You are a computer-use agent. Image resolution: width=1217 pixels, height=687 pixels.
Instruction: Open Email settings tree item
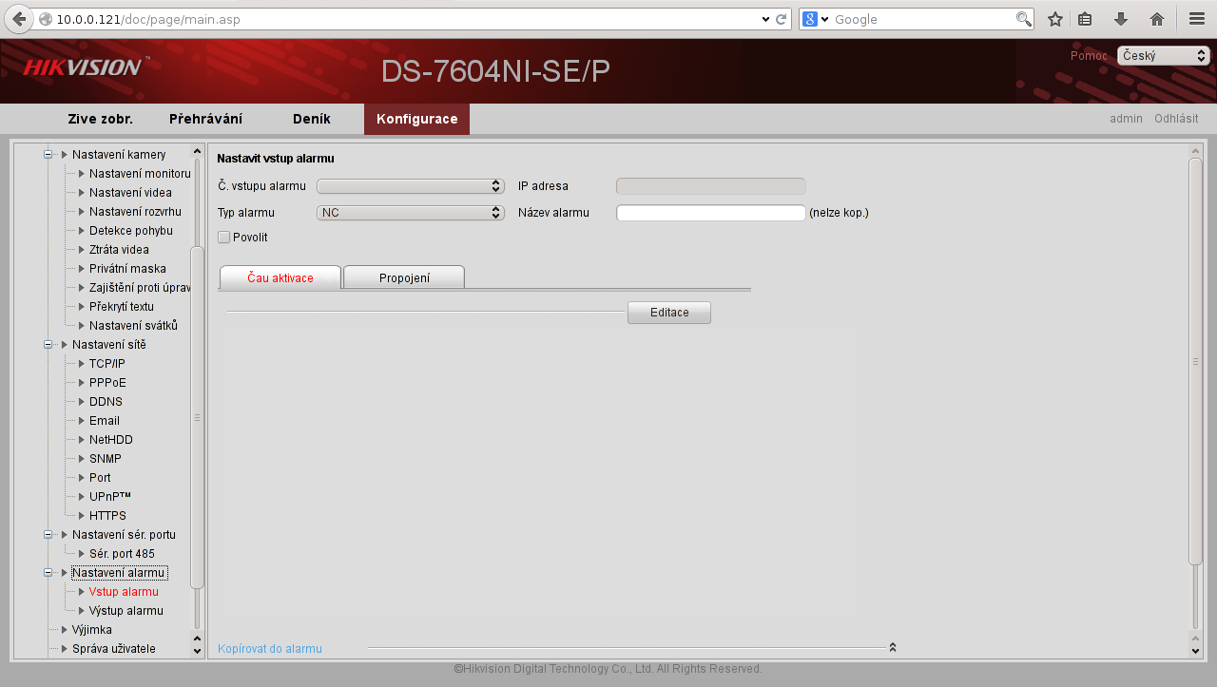pyautogui.click(x=105, y=421)
